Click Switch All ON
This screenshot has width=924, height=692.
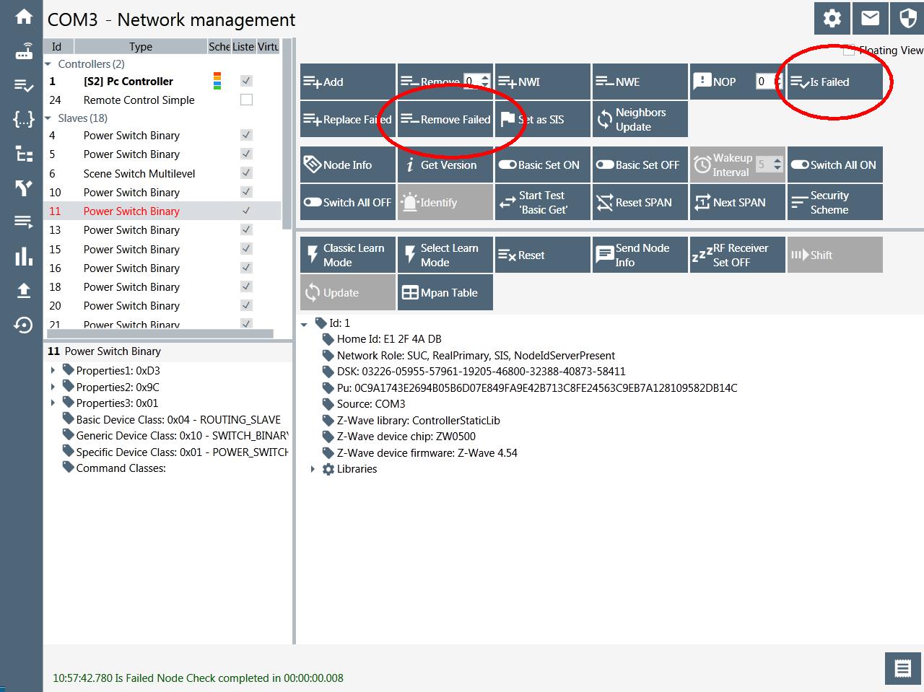[835, 165]
